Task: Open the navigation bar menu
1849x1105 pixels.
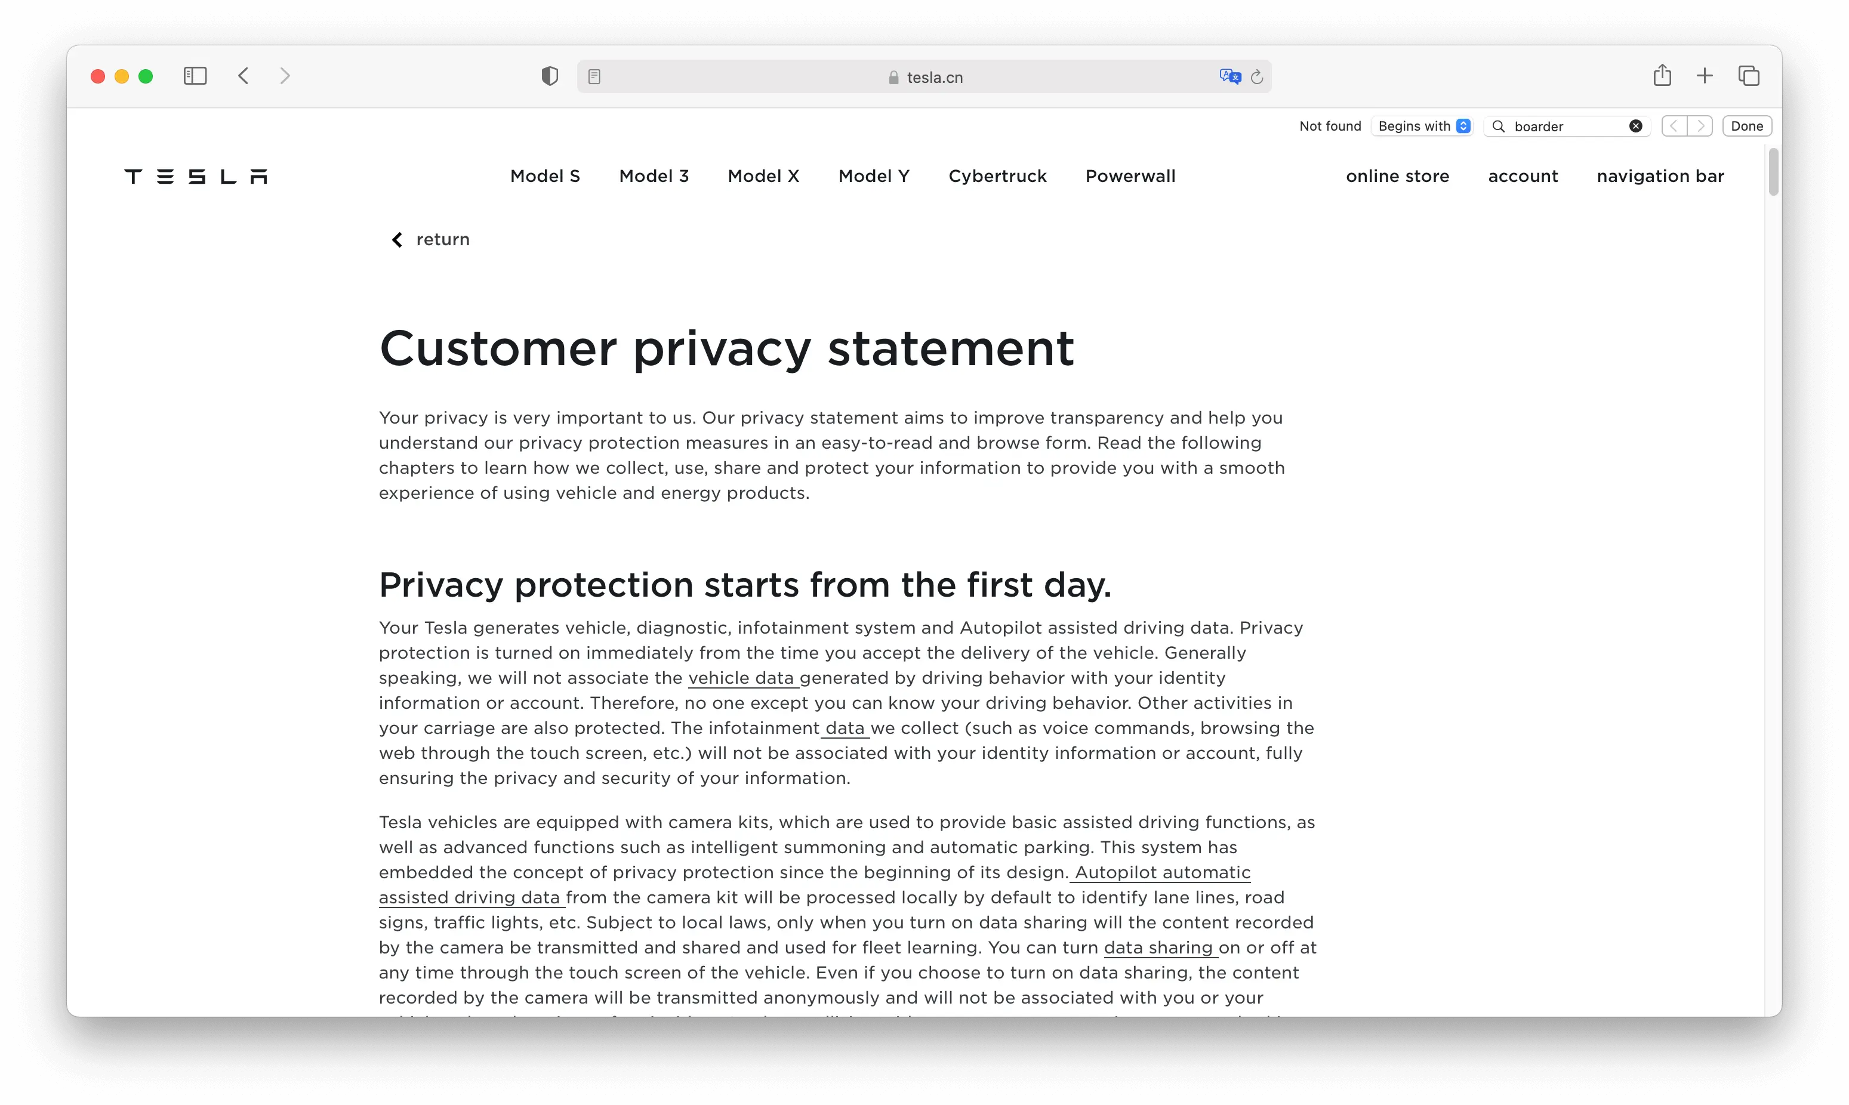Action: [x=1660, y=177]
